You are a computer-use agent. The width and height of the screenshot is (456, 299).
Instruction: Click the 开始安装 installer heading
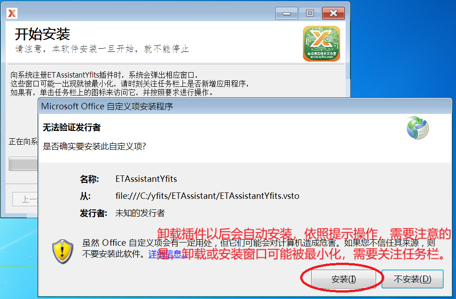[42, 34]
